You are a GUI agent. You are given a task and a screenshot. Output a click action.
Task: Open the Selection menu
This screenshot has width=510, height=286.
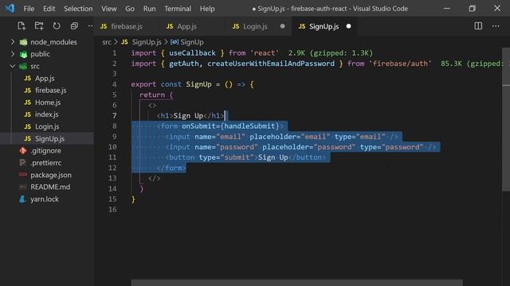click(x=78, y=9)
